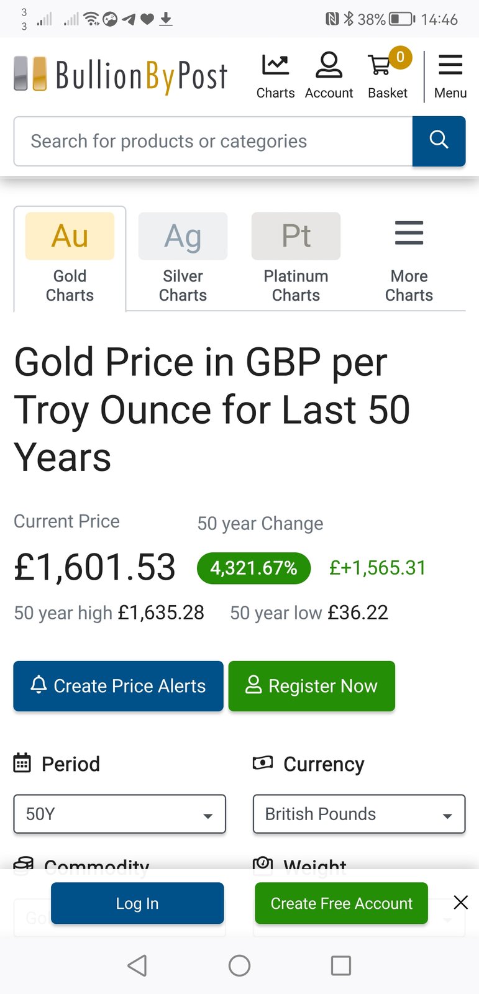Screen dimensions: 479x994
Task: Tap the Android home circle icon
Action: [239, 965]
